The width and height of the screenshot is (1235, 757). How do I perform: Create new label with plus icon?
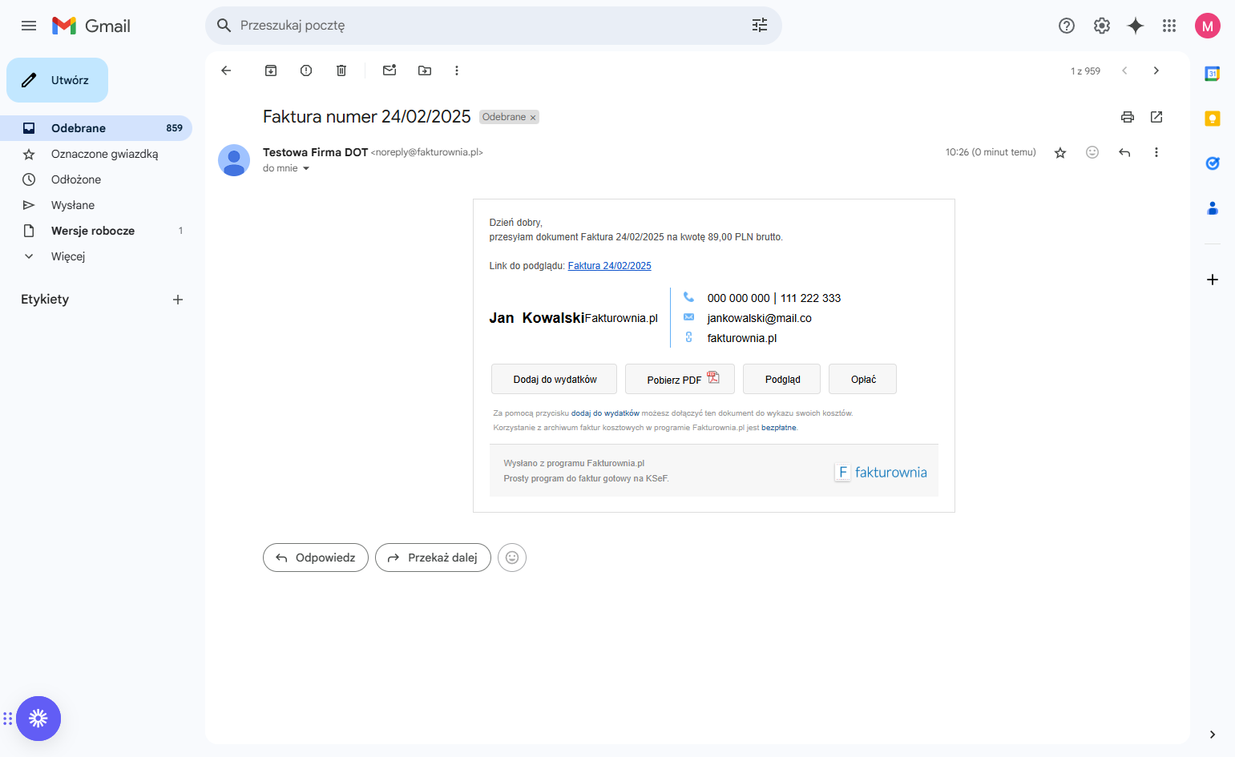tap(178, 300)
